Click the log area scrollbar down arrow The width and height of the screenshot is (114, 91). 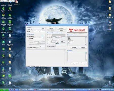tap(65, 64)
